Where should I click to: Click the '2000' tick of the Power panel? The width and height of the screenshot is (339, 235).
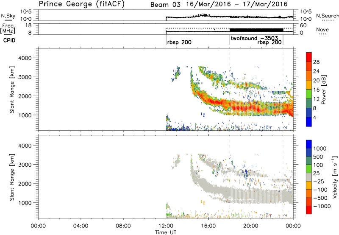(x=25, y=96)
